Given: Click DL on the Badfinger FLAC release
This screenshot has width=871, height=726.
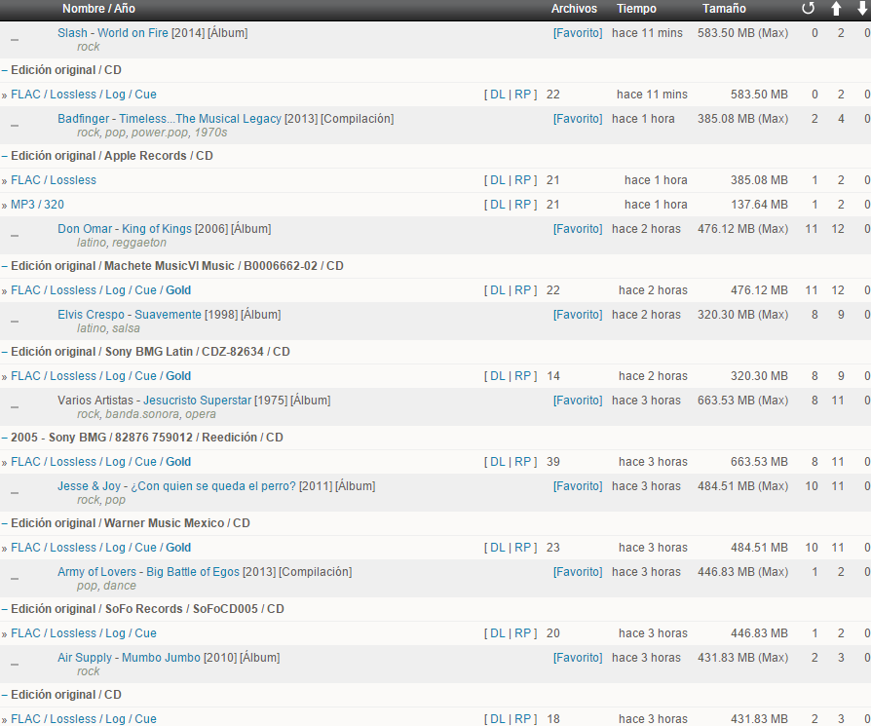Looking at the screenshot, I should point(498,179).
